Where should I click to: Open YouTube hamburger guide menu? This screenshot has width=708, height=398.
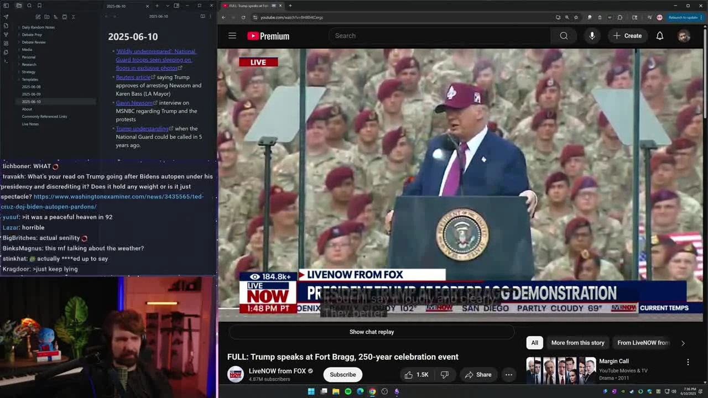click(232, 36)
